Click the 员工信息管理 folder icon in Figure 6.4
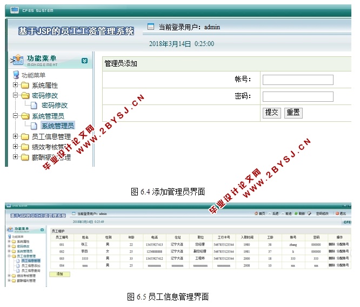The height and width of the screenshot is (307, 360). (25, 136)
